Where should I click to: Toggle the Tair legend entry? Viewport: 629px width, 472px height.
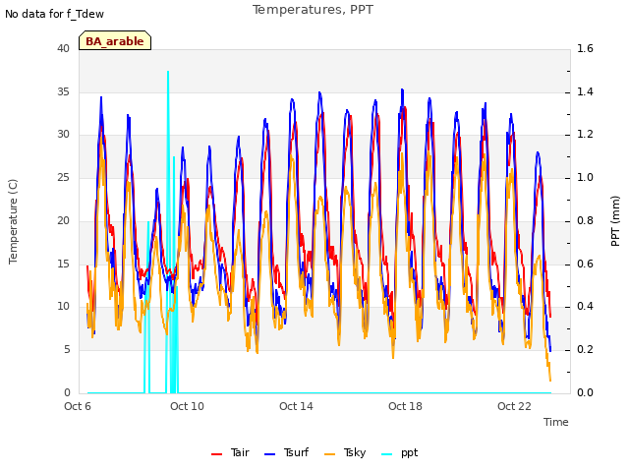230,452
